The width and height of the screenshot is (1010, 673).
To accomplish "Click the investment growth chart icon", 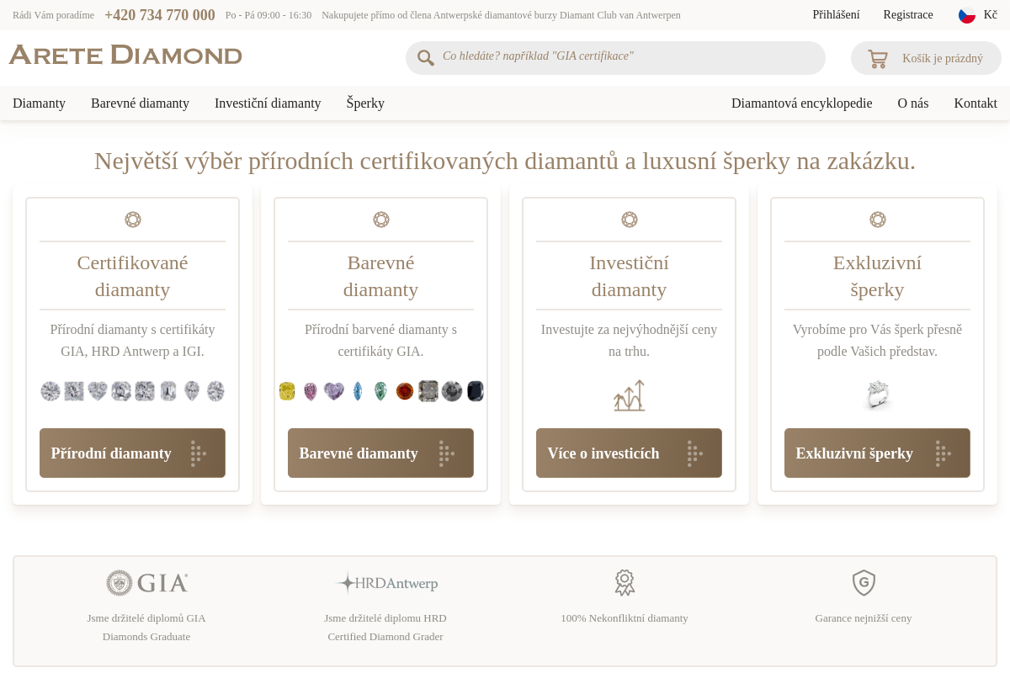I will (629, 394).
